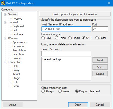Click the Save session button
The height and width of the screenshot is (109, 113).
(100, 67)
